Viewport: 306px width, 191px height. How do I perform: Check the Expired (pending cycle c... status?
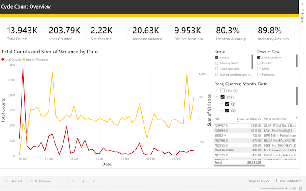216,74
